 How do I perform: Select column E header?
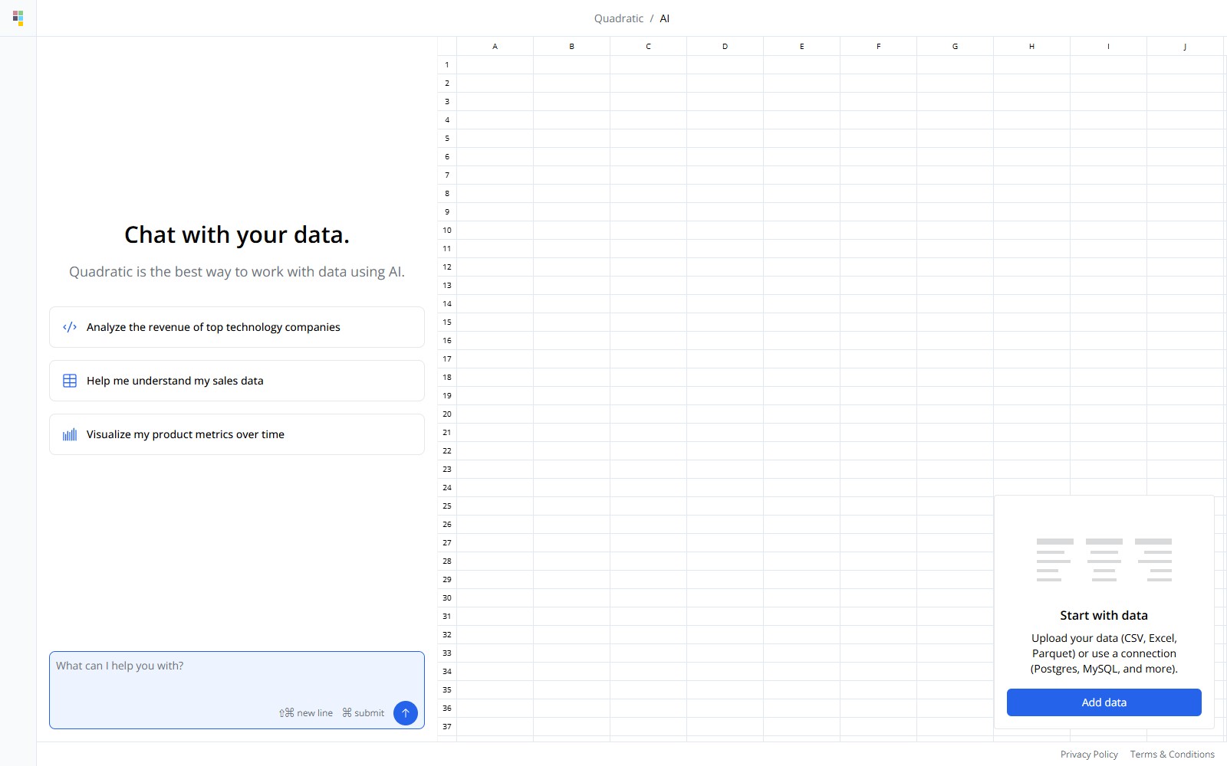pos(802,46)
